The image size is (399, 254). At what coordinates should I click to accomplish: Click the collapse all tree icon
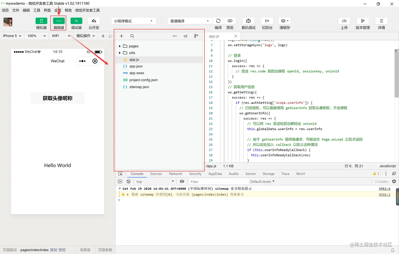[186, 36]
